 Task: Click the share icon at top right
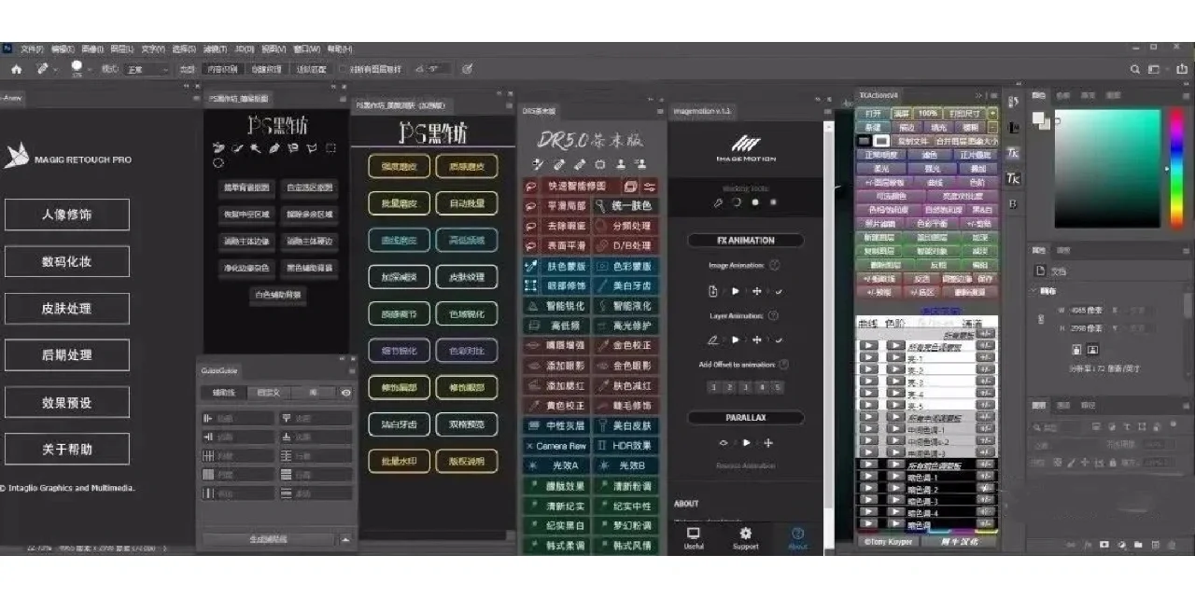(x=1180, y=69)
